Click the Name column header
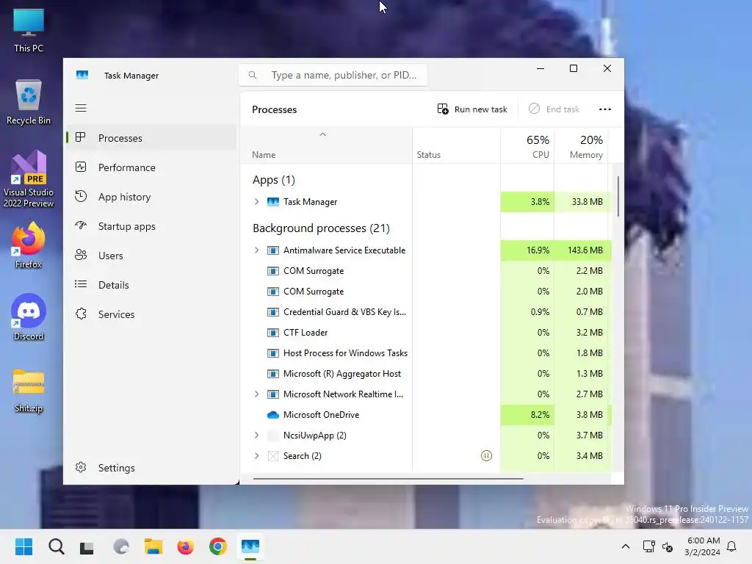Screen dimensions: 752x564 pos(326,146)
